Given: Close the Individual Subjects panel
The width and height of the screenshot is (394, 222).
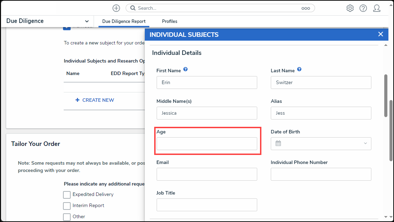Looking at the screenshot, I should [380, 34].
